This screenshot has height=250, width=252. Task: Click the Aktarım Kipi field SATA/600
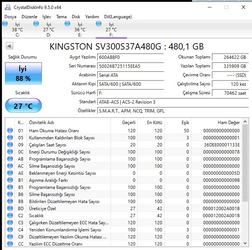click(x=131, y=84)
